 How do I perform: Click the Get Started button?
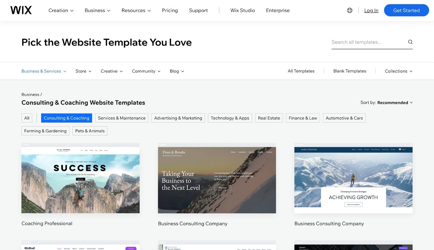pyautogui.click(x=406, y=10)
